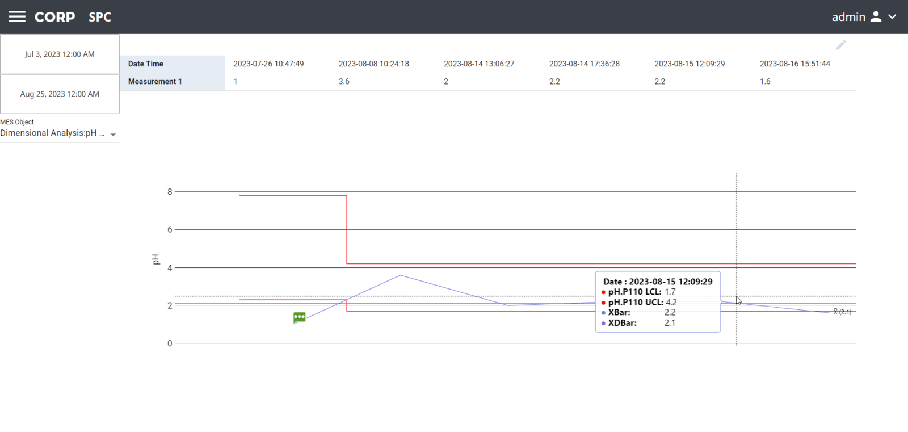Open the green comment note marker
908x432 pixels.
point(300,317)
